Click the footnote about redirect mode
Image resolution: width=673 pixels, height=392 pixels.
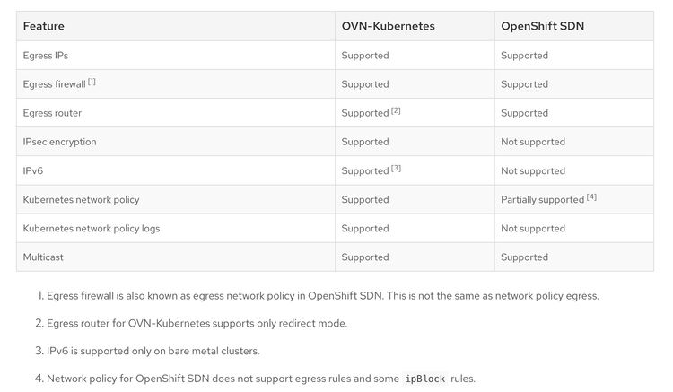197,323
